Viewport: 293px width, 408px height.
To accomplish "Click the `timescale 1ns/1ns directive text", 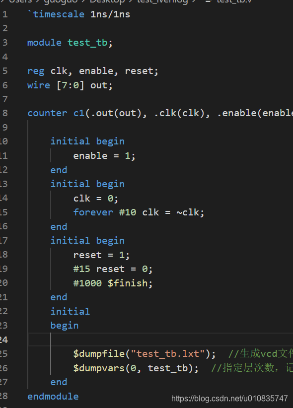I will click(x=78, y=14).
